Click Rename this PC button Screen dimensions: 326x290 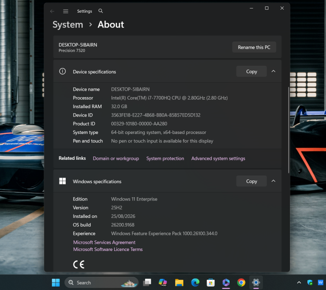[254, 47]
